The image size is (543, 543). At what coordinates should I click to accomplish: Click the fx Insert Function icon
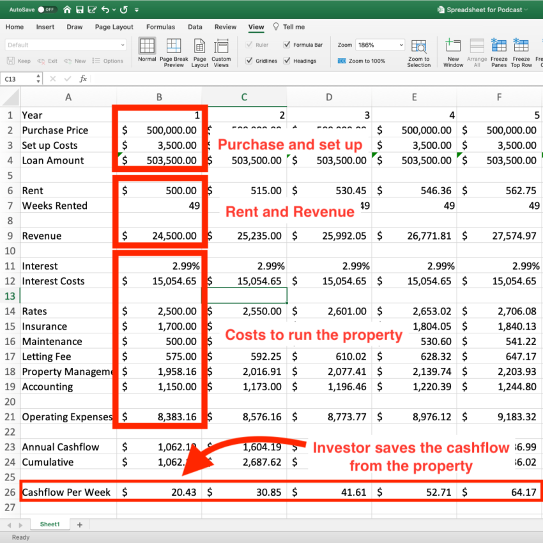83,79
